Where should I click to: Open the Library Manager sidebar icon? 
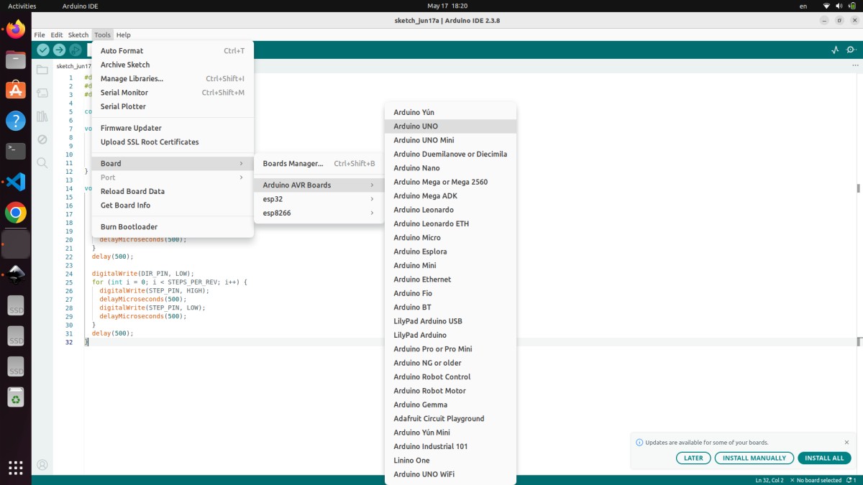tap(42, 116)
